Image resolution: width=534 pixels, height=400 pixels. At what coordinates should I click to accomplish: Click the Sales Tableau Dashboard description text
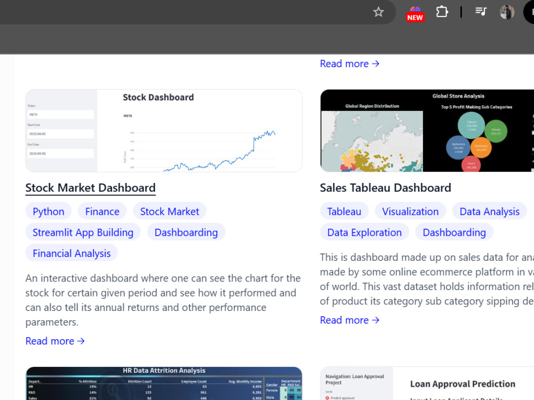coord(427,279)
